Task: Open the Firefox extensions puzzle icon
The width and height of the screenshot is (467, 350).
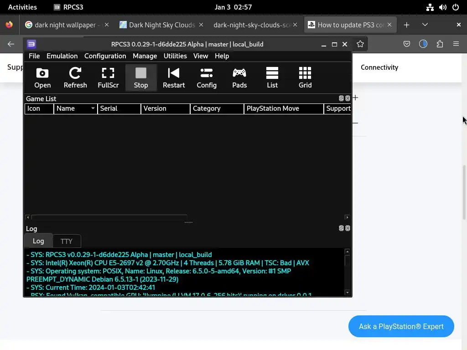Action: 440,44
